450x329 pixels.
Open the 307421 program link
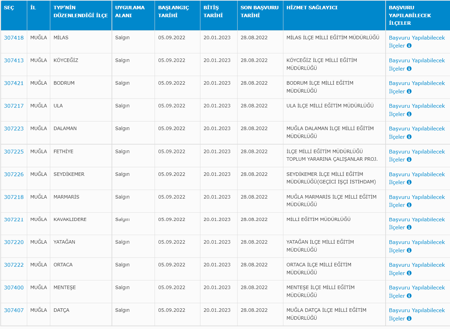(14, 83)
